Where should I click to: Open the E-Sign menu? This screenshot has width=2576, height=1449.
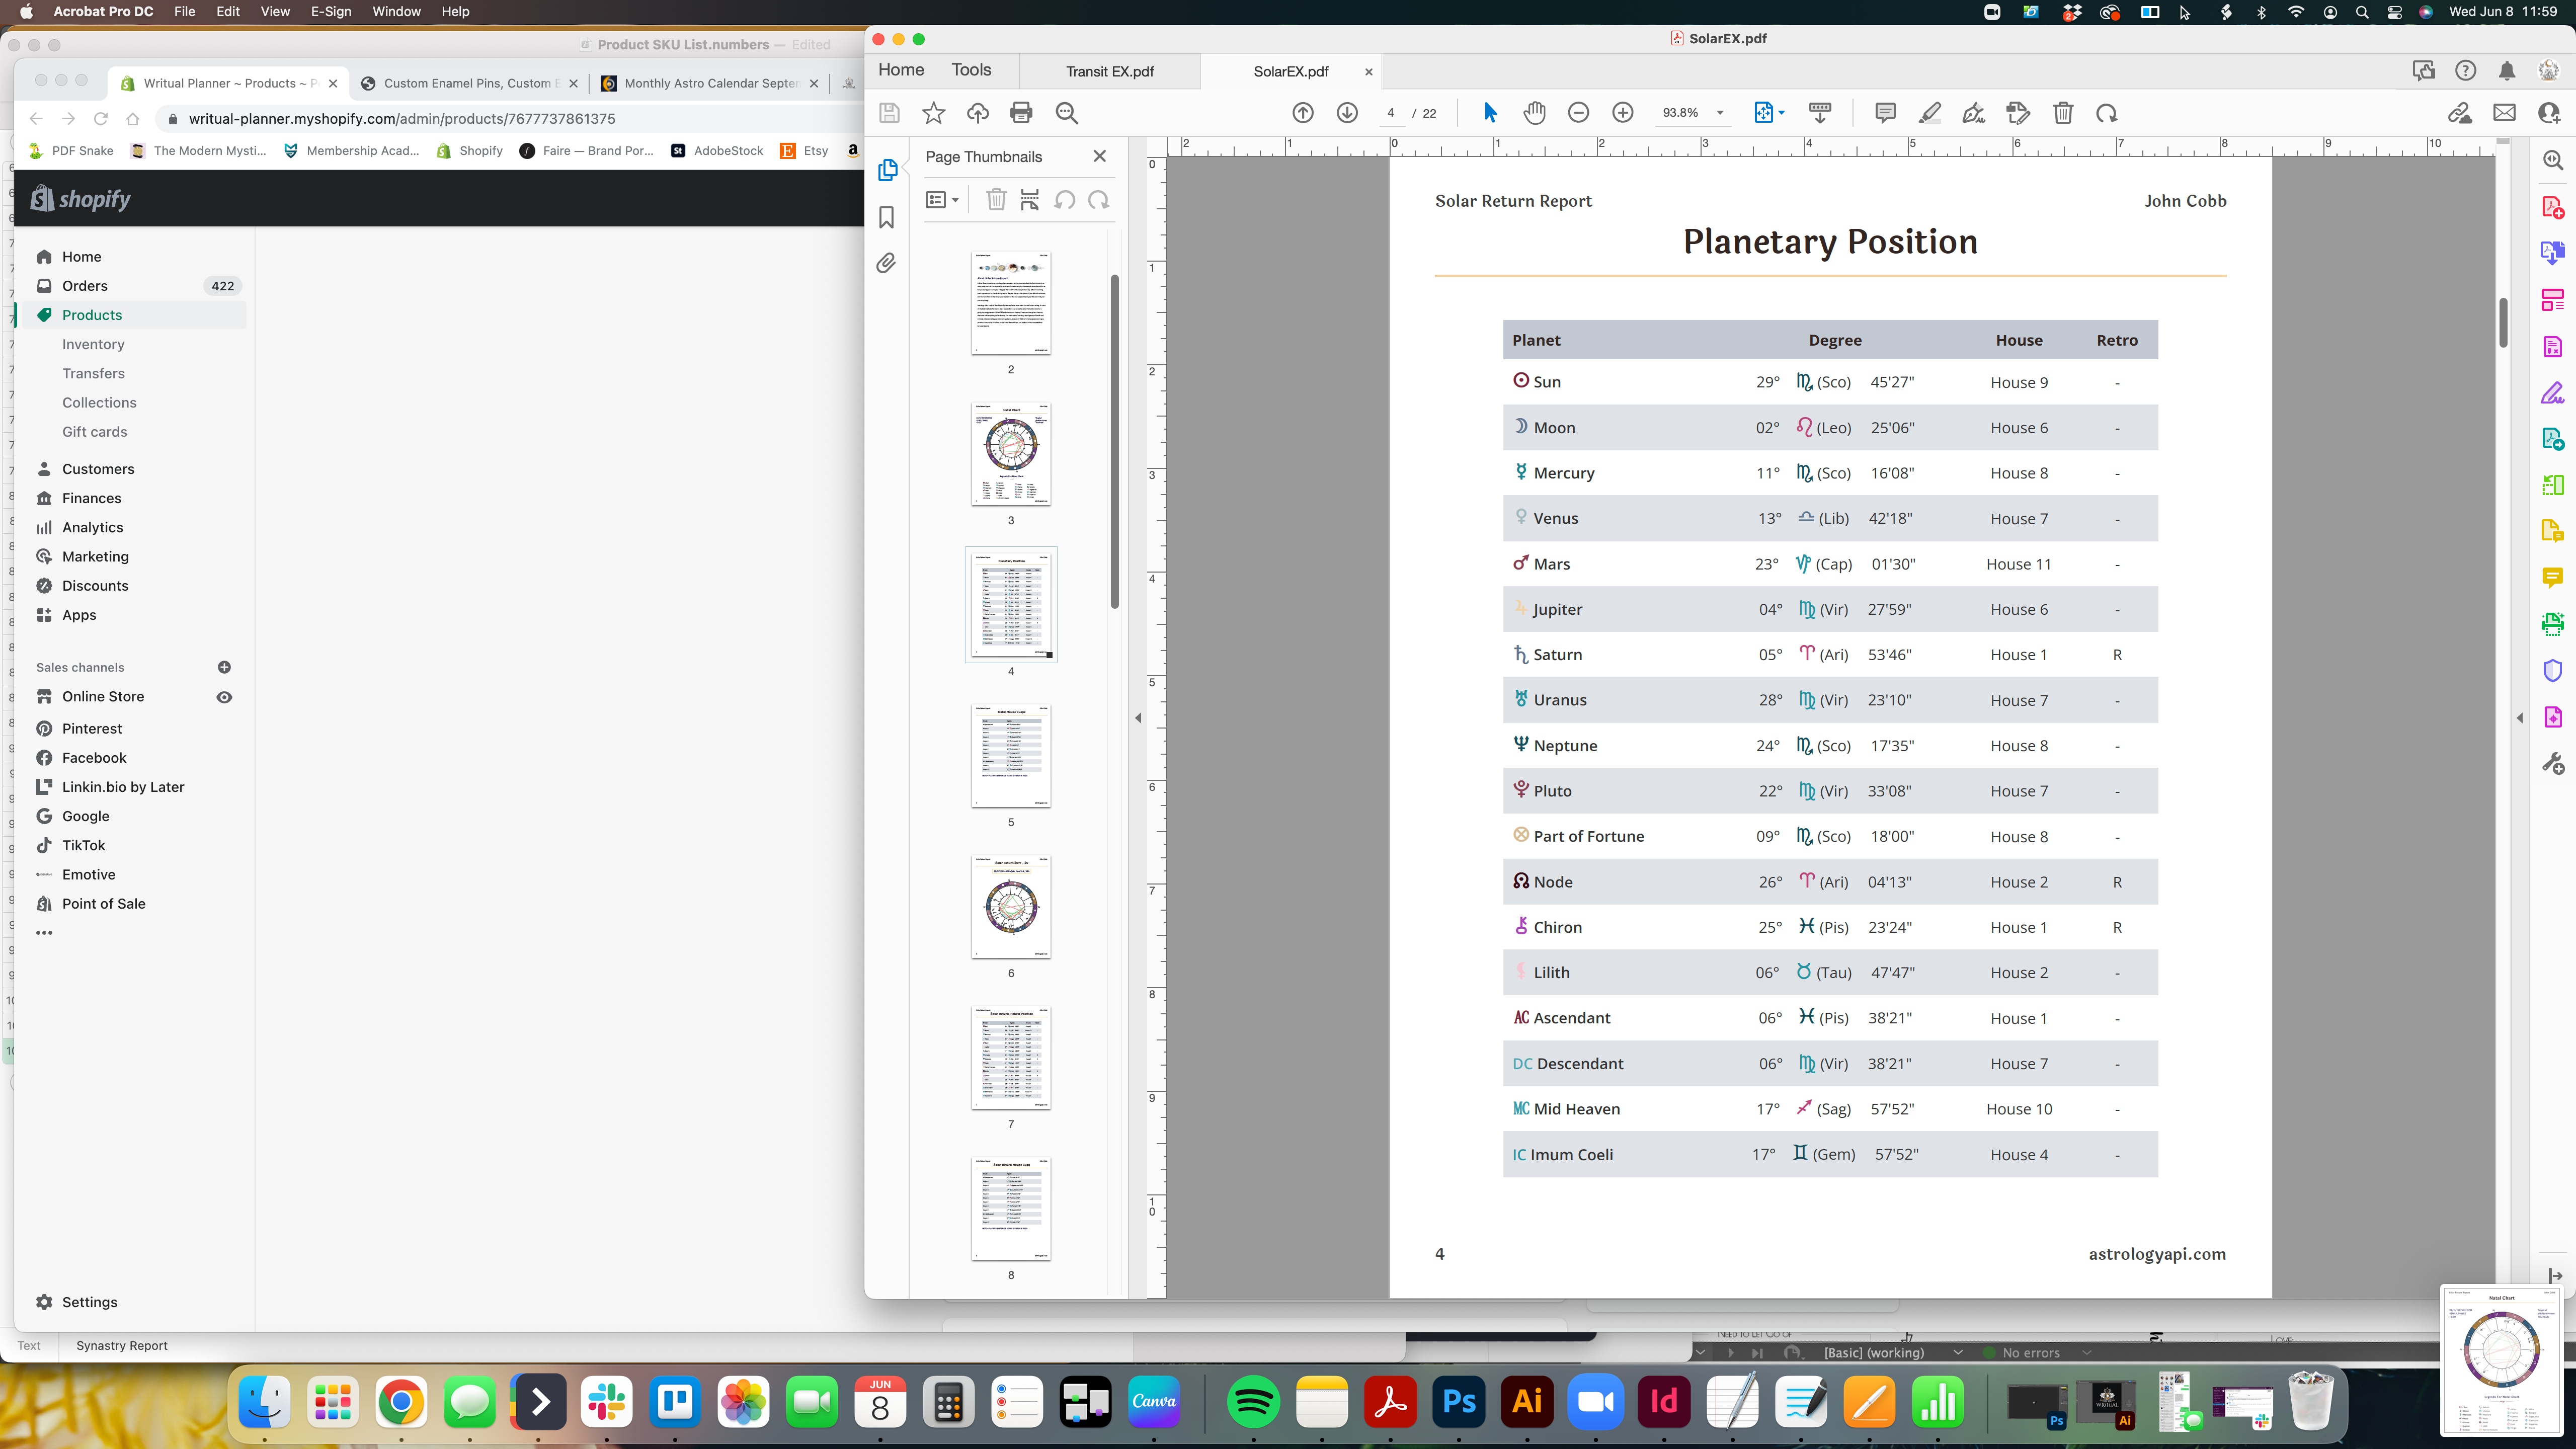pos(330,12)
